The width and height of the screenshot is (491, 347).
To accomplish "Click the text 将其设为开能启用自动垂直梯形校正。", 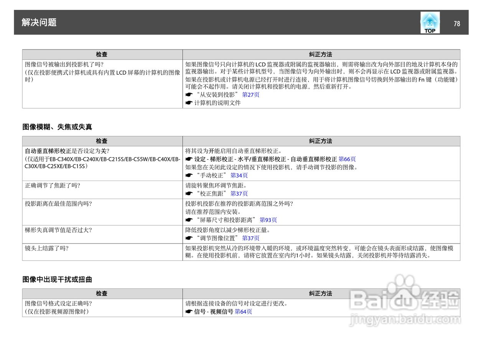I will tap(234, 151).
